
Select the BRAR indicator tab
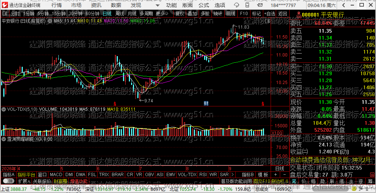point(117,174)
